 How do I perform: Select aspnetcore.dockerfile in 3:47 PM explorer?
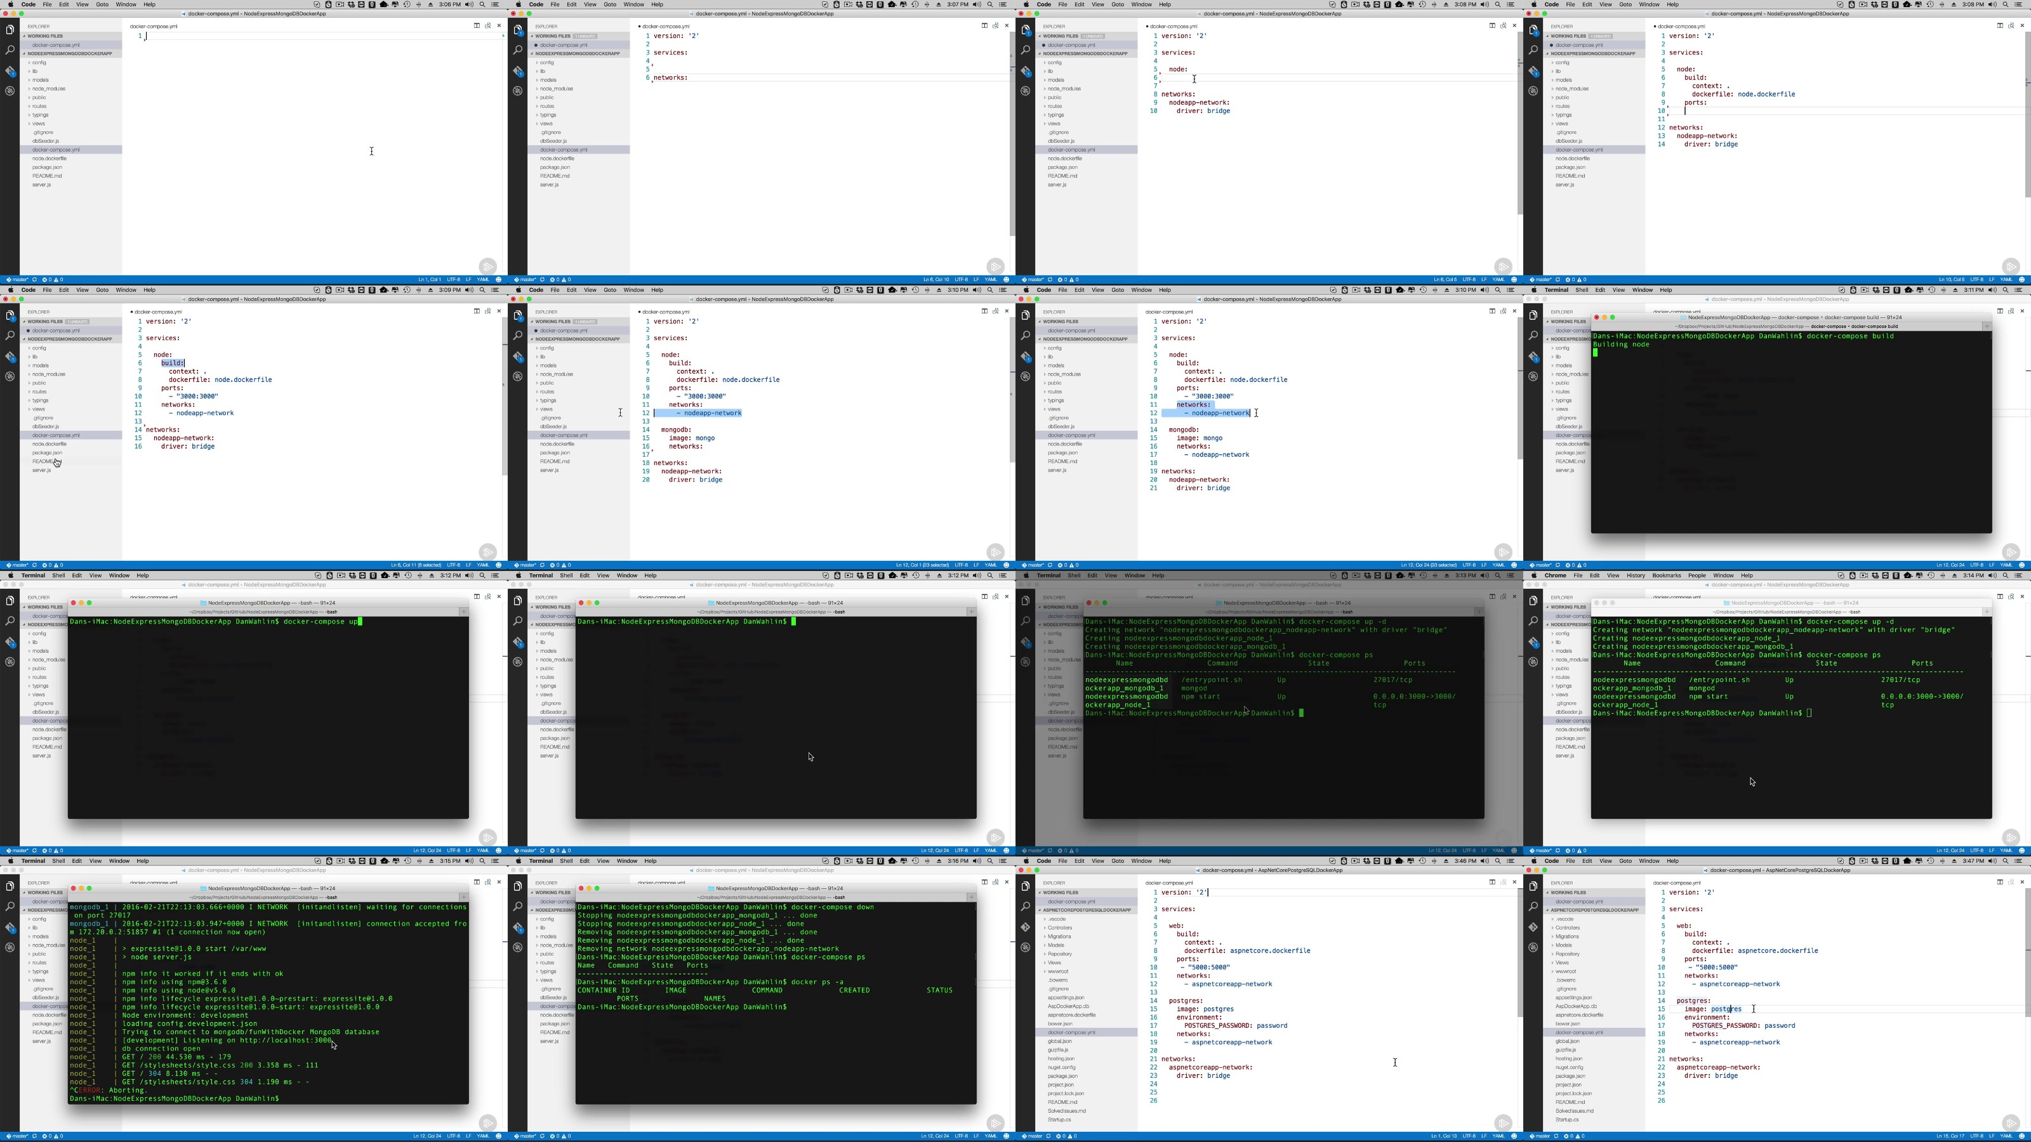1579,1014
